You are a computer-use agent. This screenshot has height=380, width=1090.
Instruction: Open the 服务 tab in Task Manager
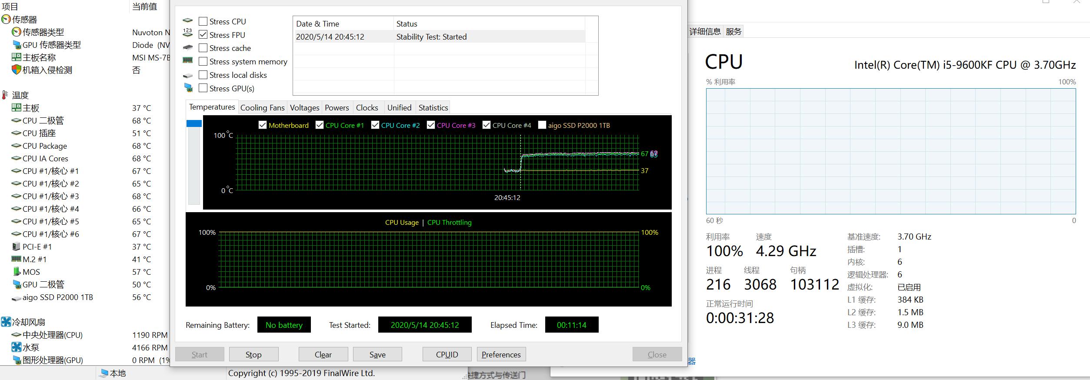coord(733,31)
